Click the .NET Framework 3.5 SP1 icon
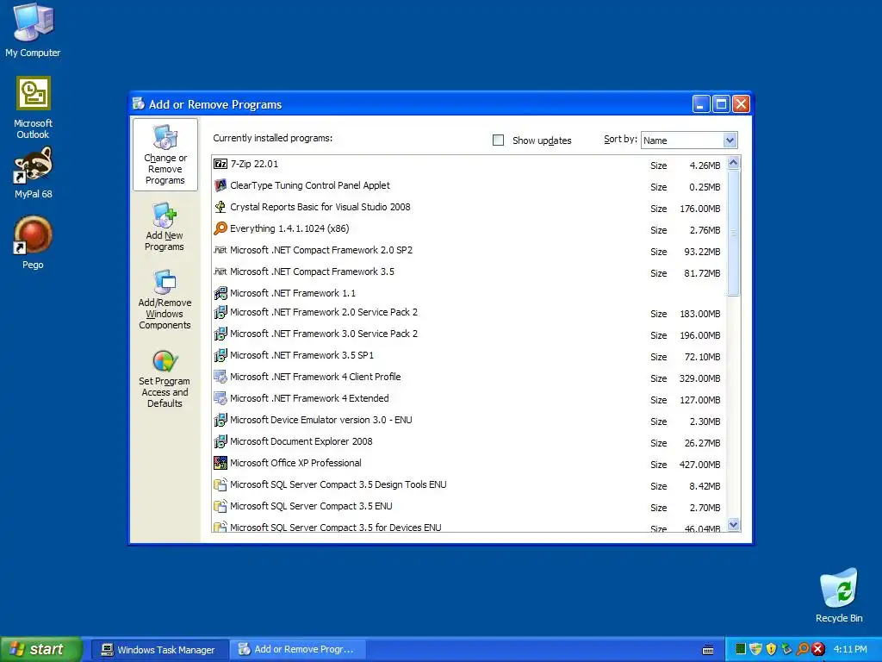Viewport: 882px width, 662px height. (x=220, y=355)
